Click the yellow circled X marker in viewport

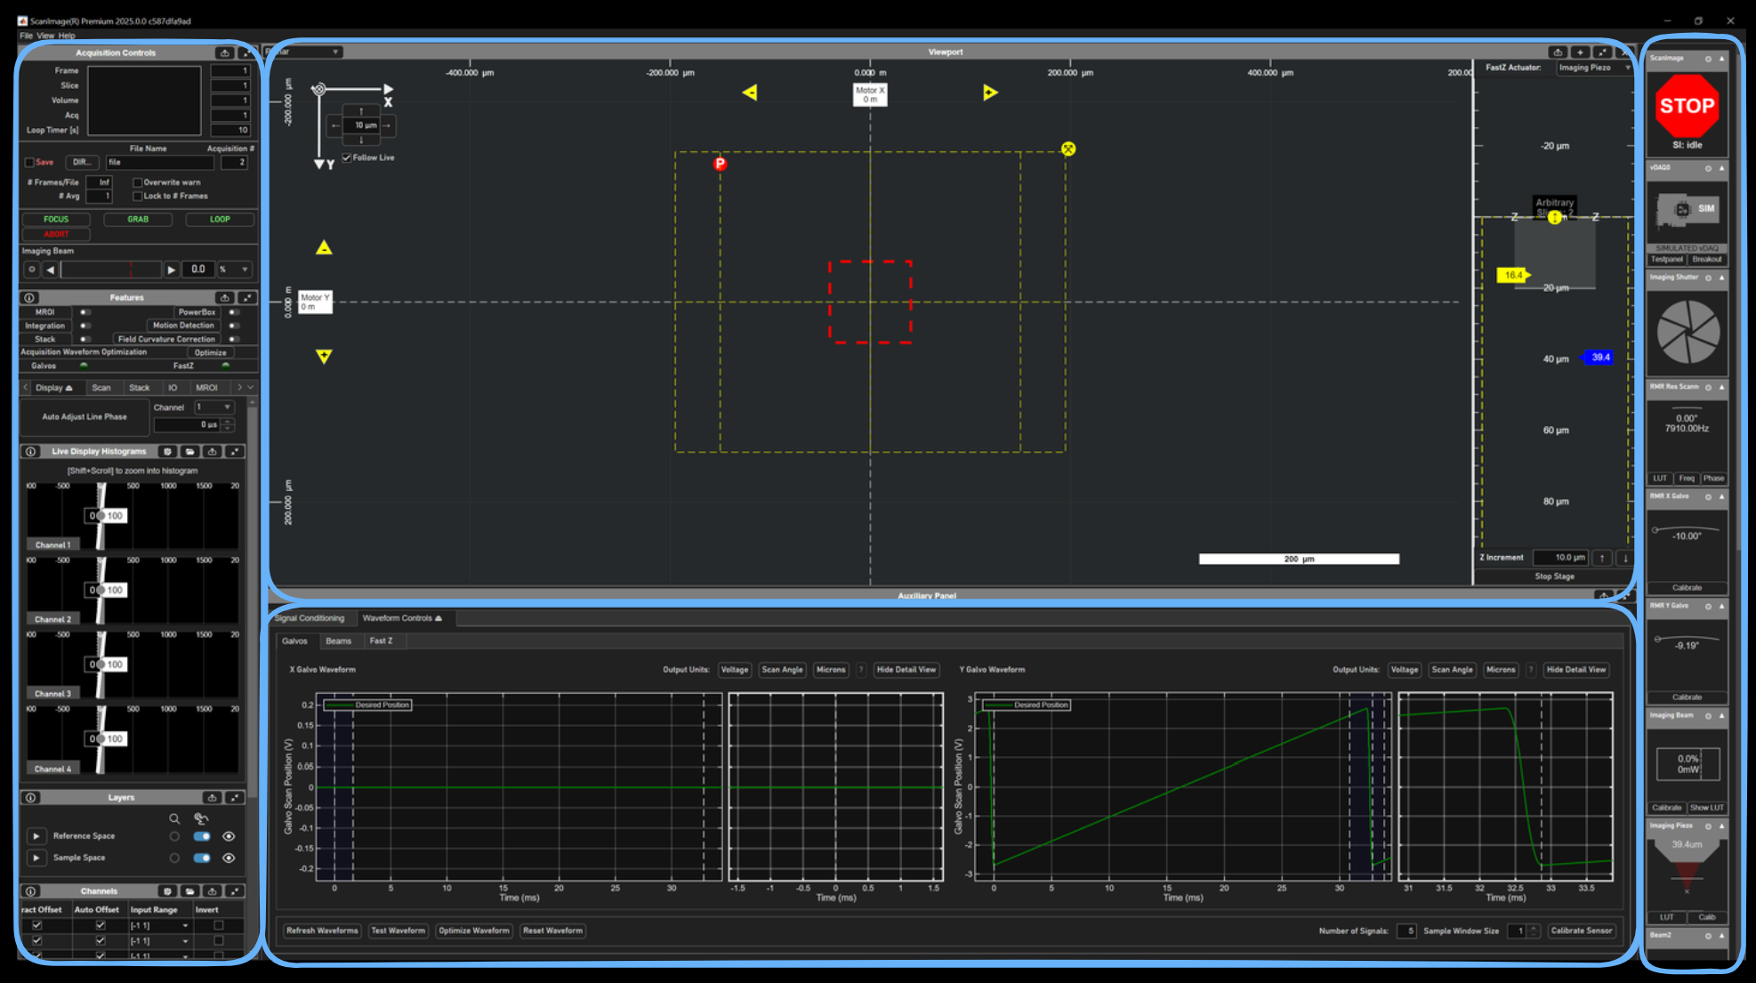[1068, 149]
